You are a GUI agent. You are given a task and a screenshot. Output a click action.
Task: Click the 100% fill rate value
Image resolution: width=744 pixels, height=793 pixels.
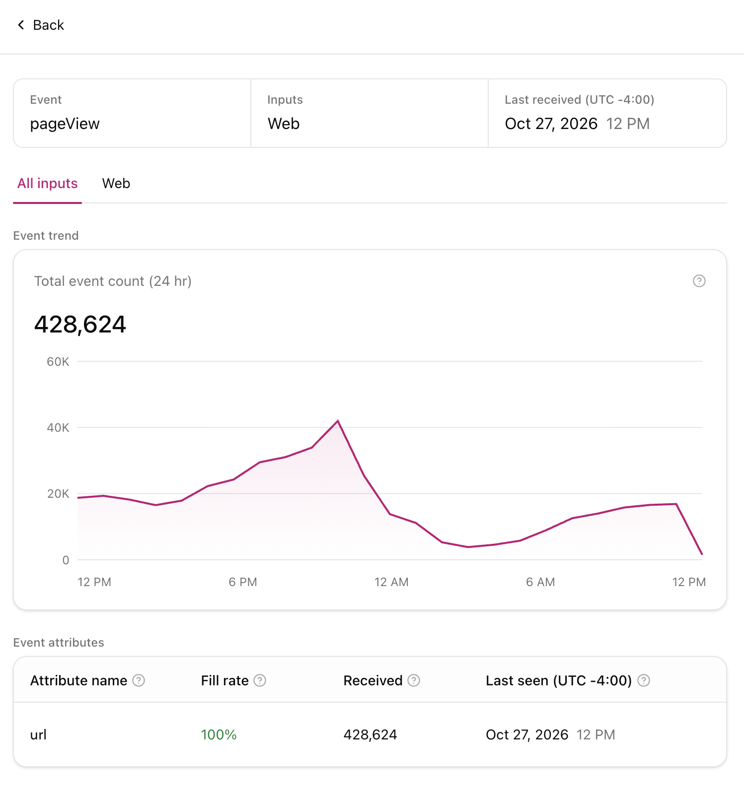(219, 735)
